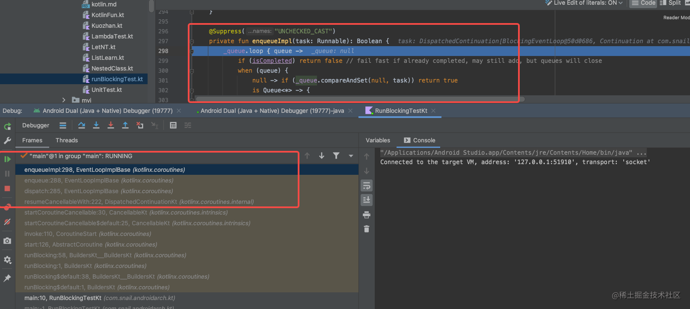Close Android Dual Debugger (19777) tab
The height and width of the screenshot is (309, 690).
(x=179, y=111)
